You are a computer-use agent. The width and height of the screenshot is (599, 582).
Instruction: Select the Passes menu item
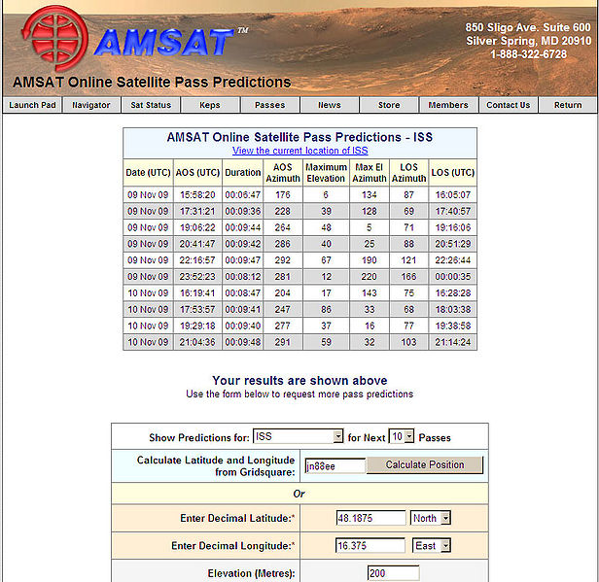pos(270,105)
